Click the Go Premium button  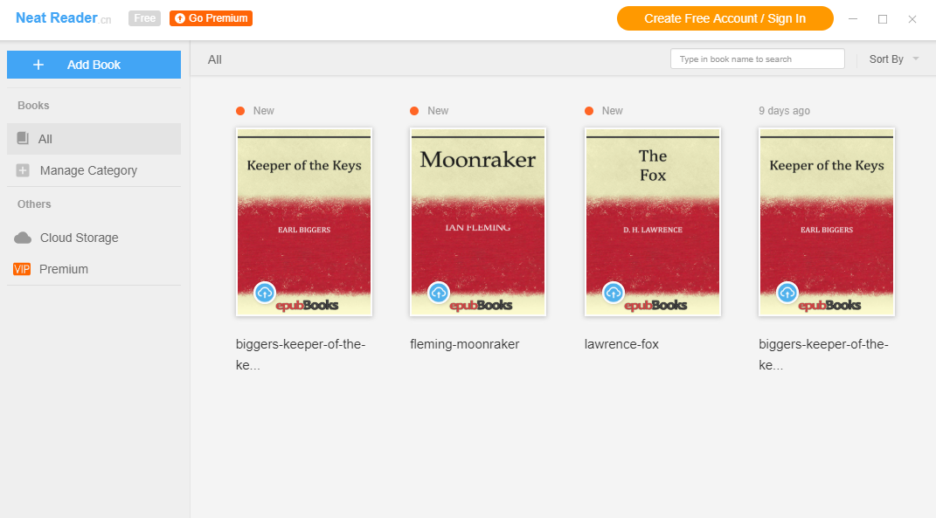click(x=211, y=17)
